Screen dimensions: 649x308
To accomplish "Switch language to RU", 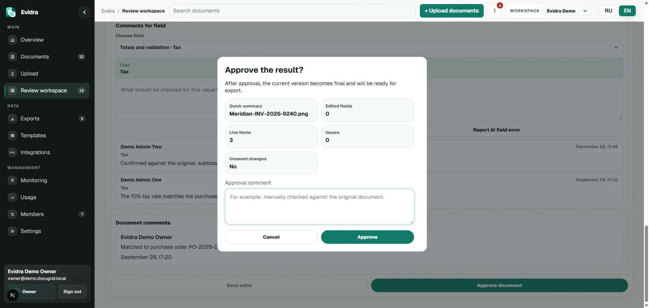I will [608, 11].
